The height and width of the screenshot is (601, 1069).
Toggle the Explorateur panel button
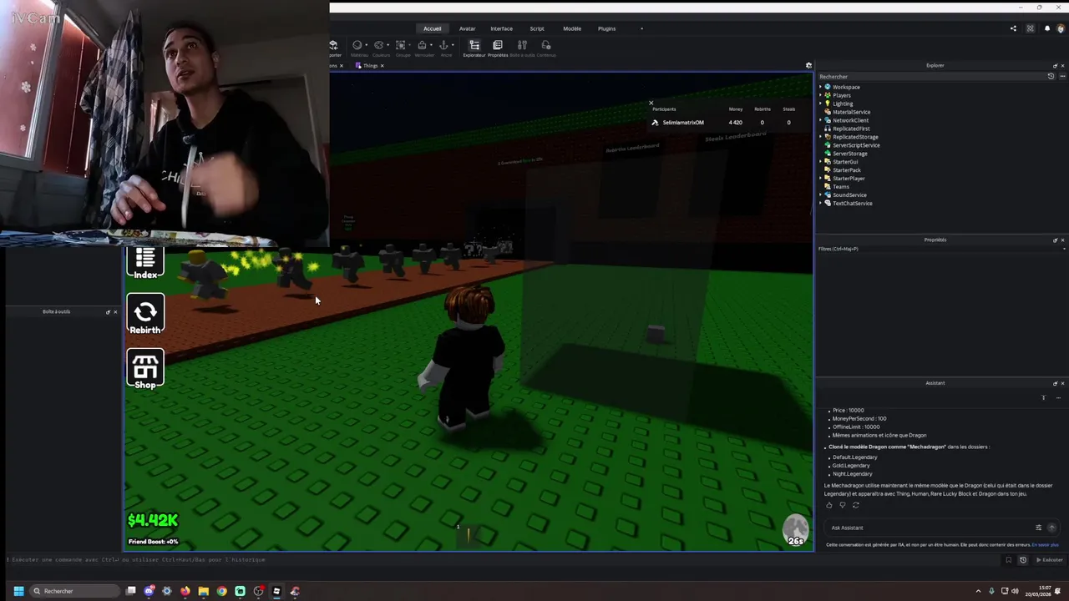pyautogui.click(x=474, y=48)
